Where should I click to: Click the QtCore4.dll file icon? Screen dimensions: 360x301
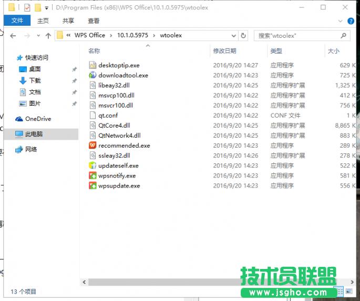(92, 126)
